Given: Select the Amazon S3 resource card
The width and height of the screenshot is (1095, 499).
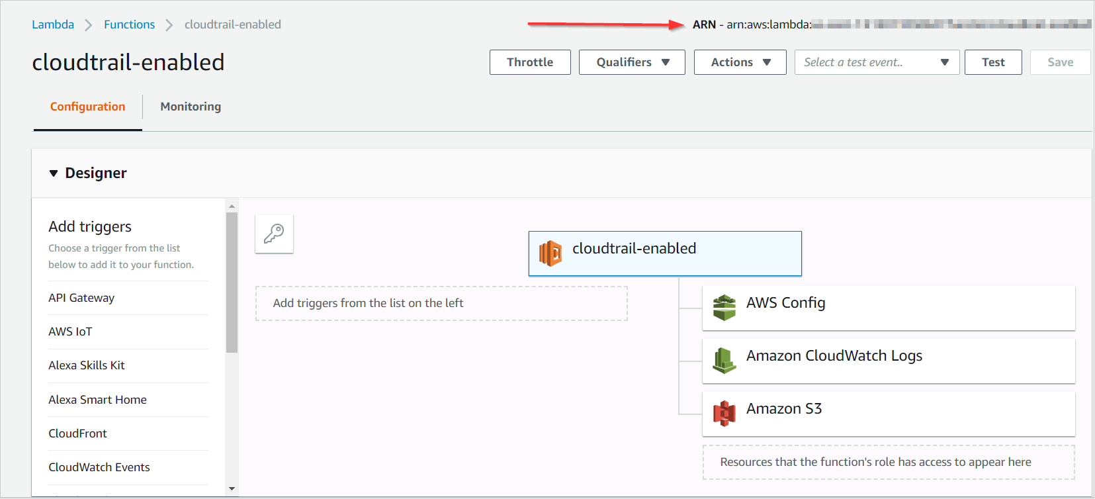Looking at the screenshot, I should pos(889,414).
